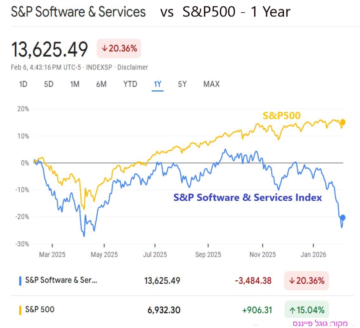
Task: Open the S&P Software & Ser... comparison row
Action: [x=61, y=280]
